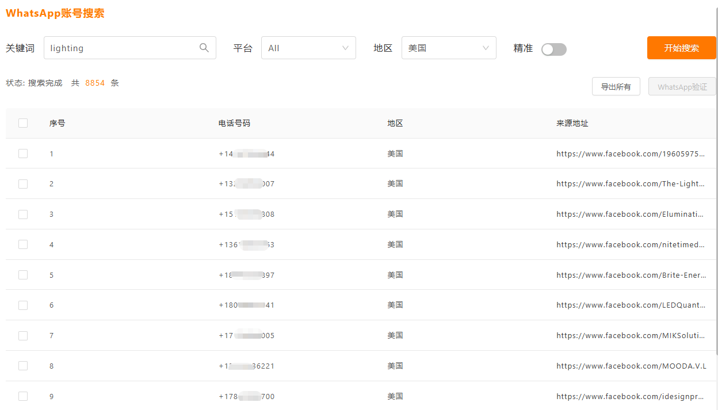Tick the checkbox for row 3
This screenshot has height=410, width=718.
point(23,214)
